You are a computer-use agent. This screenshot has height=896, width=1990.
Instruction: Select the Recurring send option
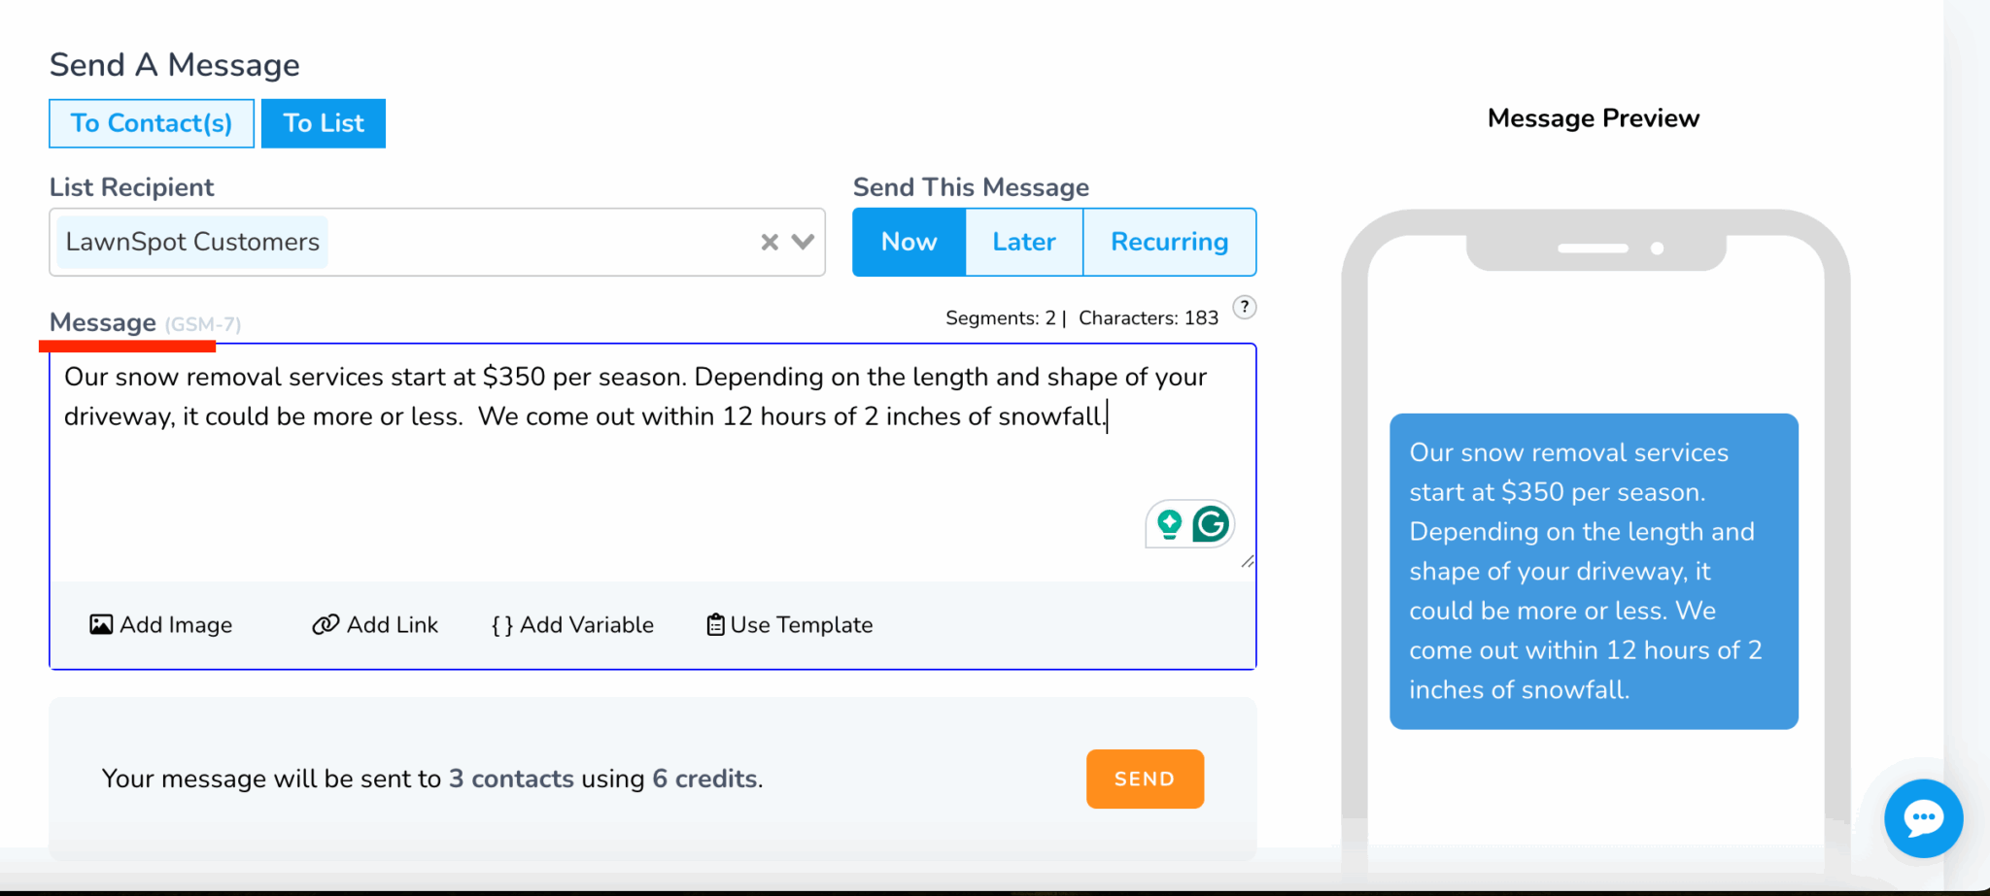pyautogui.click(x=1169, y=242)
